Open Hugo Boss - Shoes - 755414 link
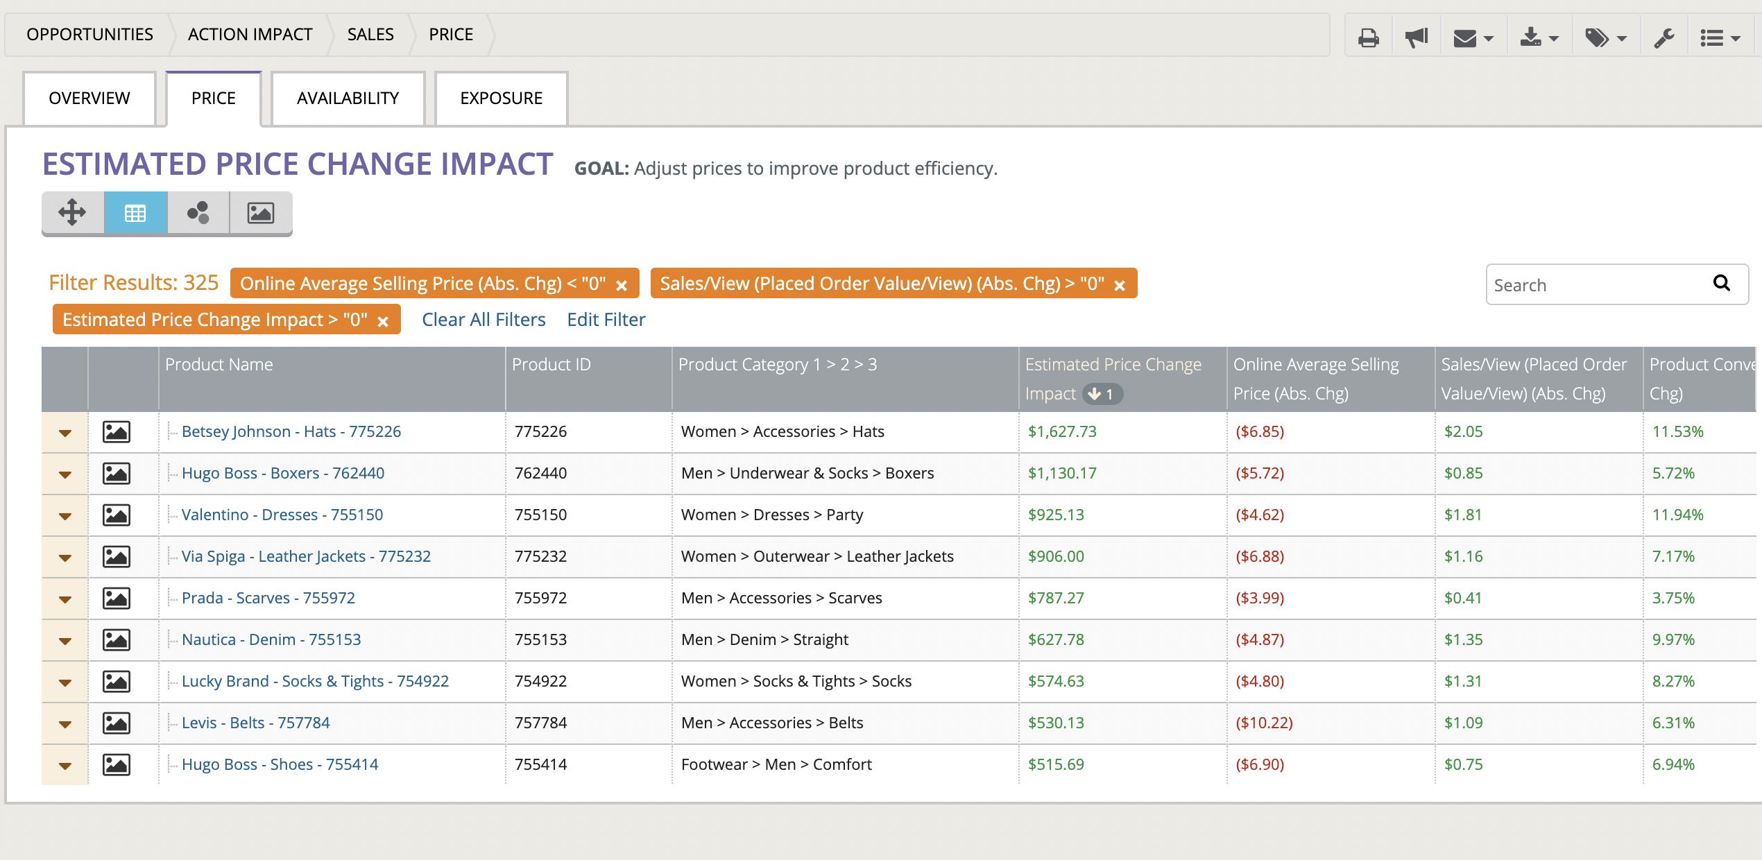The height and width of the screenshot is (860, 1762). (x=280, y=764)
